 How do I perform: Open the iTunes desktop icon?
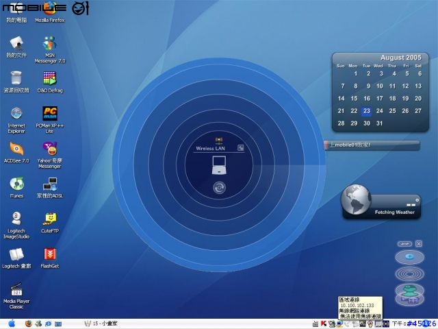[x=16, y=187]
